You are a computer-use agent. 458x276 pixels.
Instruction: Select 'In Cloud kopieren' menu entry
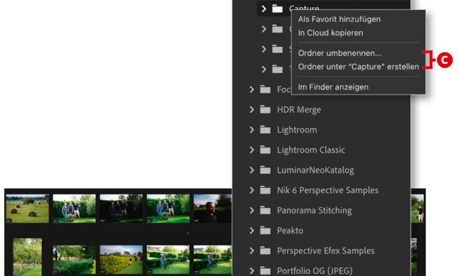tap(331, 33)
